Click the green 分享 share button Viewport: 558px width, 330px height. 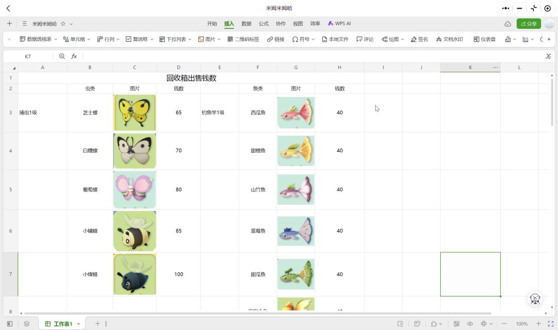coord(529,24)
